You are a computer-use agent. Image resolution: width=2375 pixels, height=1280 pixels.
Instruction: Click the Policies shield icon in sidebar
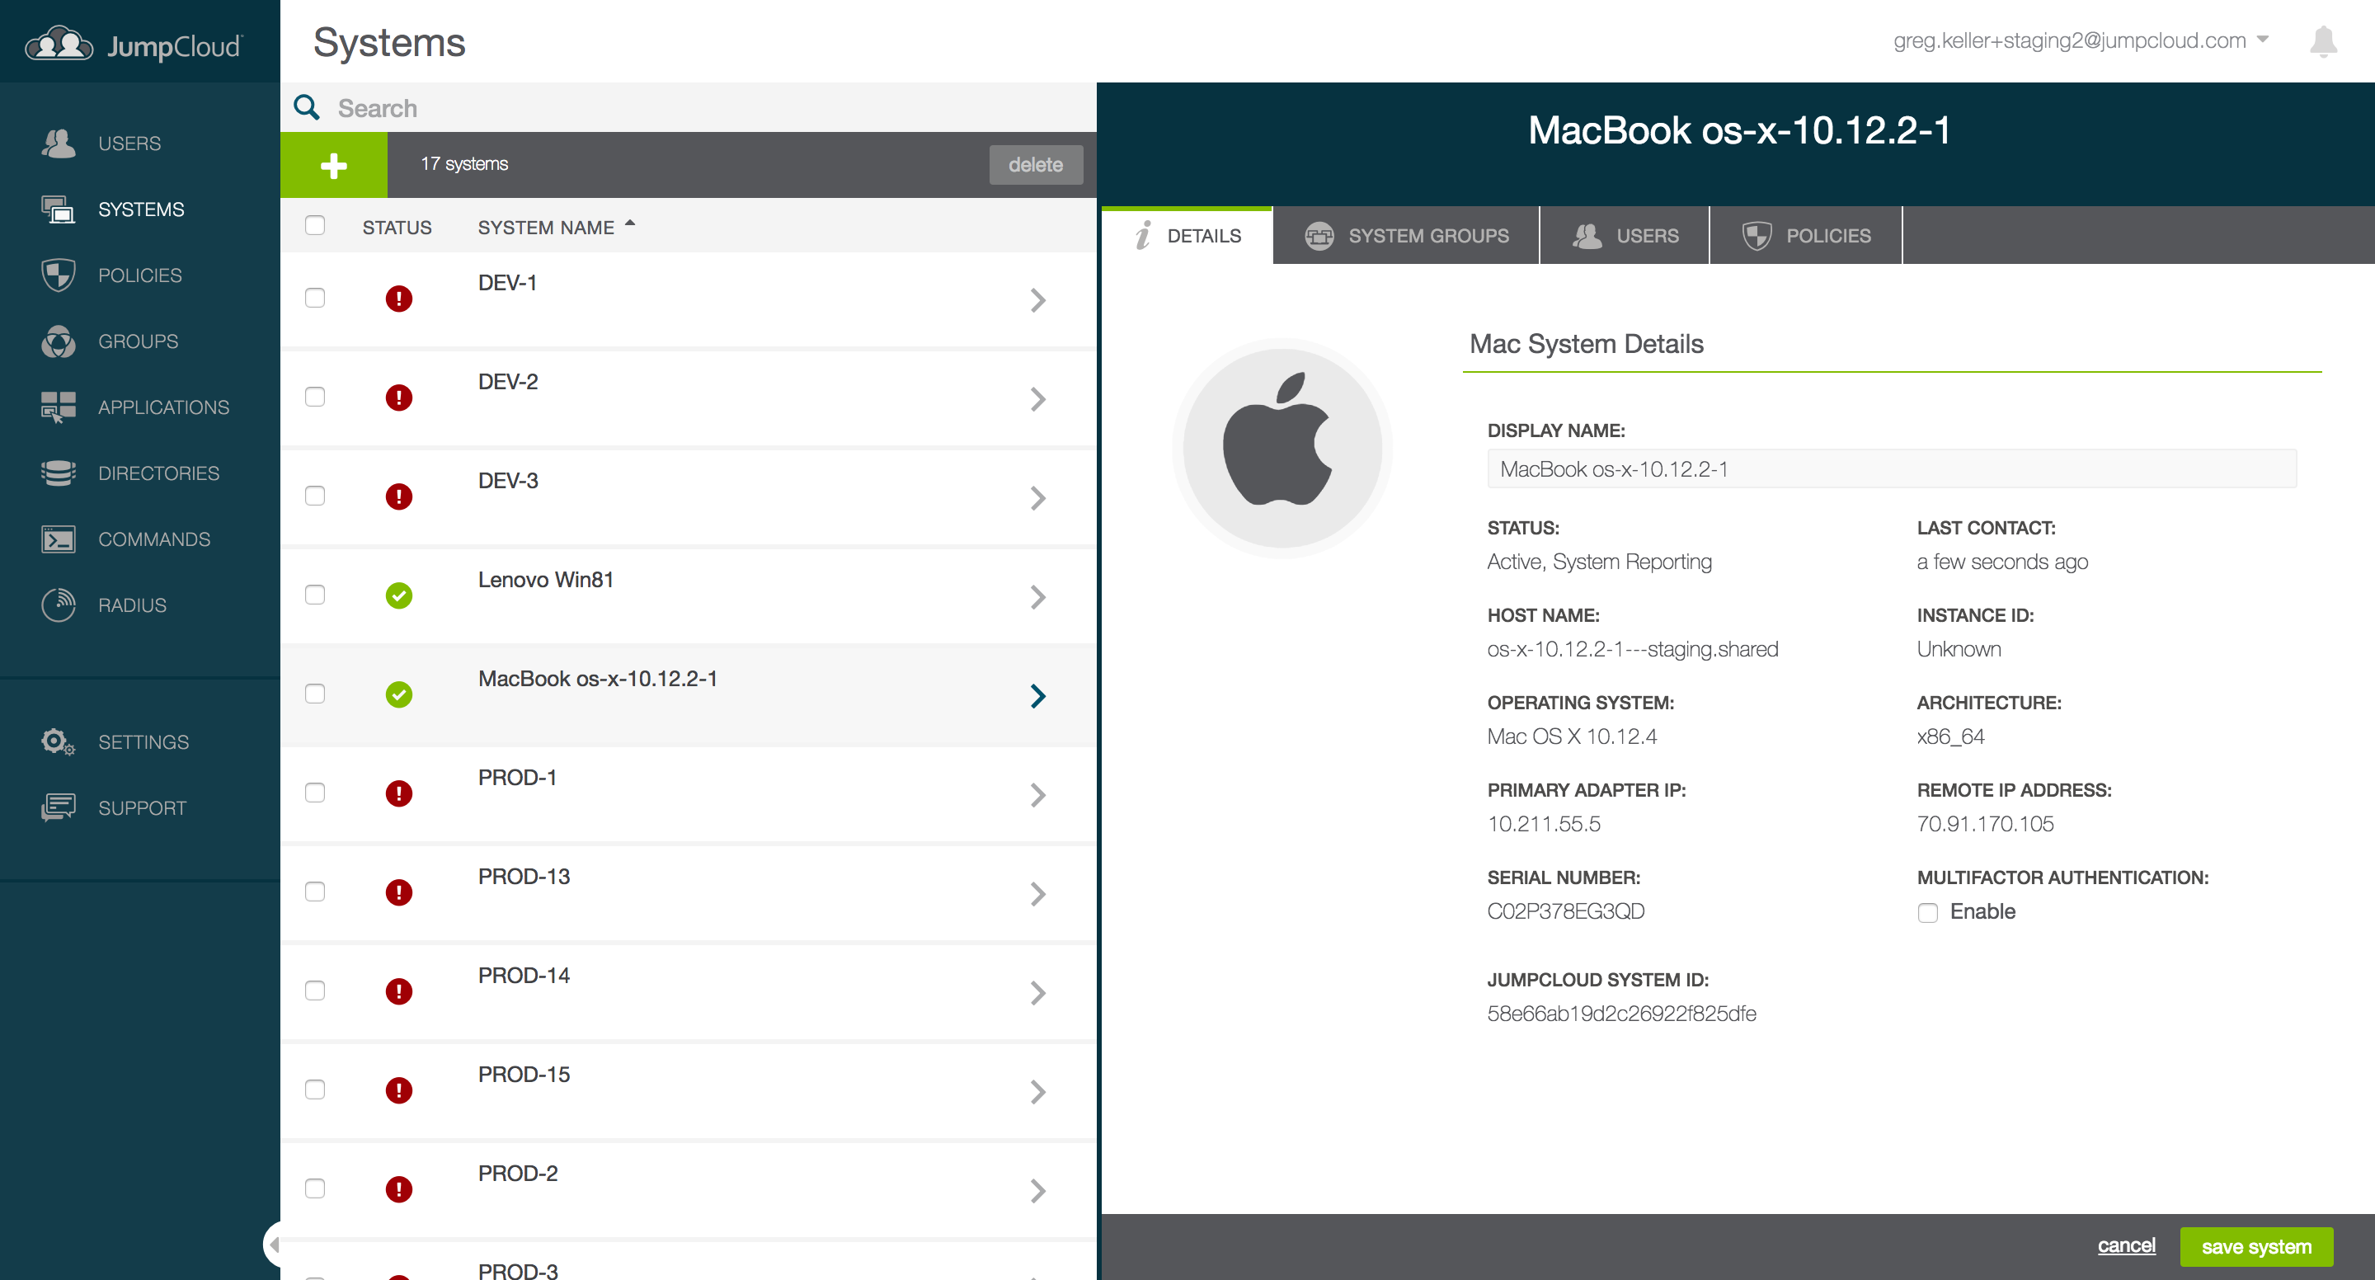[x=58, y=275]
